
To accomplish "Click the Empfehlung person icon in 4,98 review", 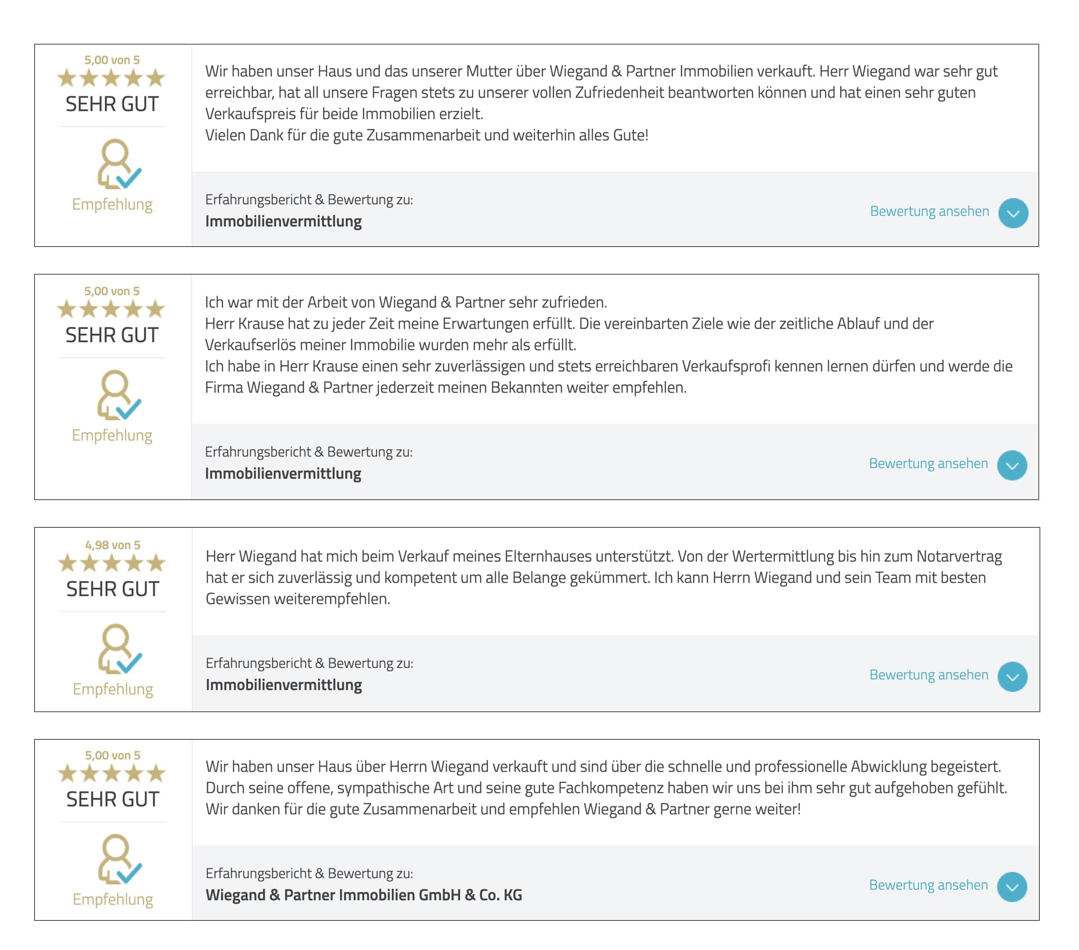I will pyautogui.click(x=119, y=649).
